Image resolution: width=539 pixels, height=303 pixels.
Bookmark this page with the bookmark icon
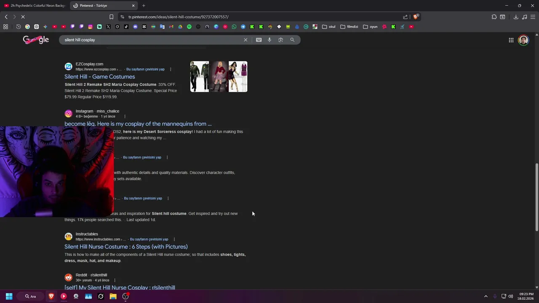[111, 17]
